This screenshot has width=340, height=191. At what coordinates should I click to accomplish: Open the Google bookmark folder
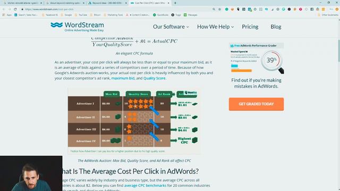tap(66, 15)
